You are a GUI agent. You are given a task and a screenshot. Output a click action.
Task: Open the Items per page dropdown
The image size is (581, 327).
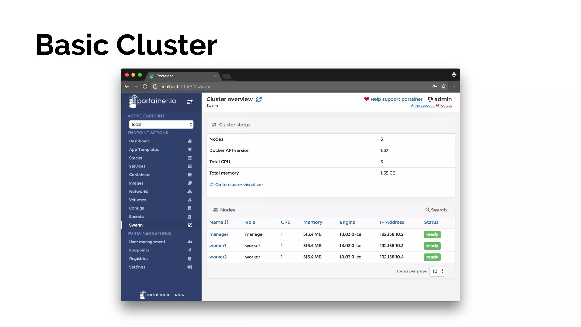pos(437,271)
